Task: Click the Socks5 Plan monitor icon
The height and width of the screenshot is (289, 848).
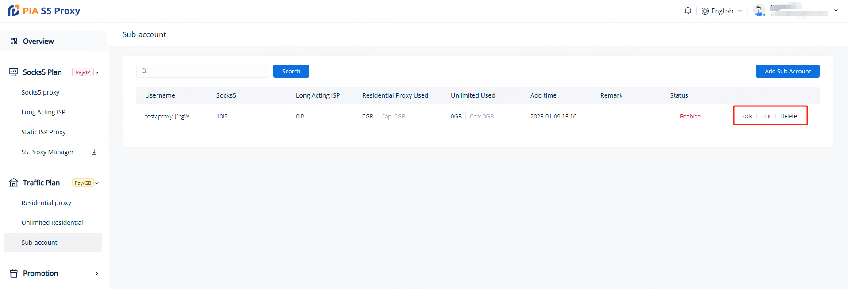Action: [14, 72]
